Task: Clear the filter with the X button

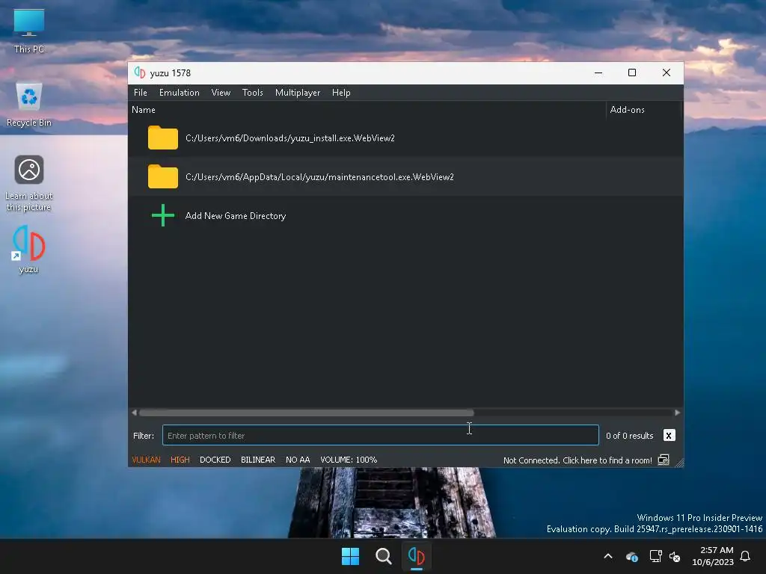Action: pyautogui.click(x=669, y=436)
